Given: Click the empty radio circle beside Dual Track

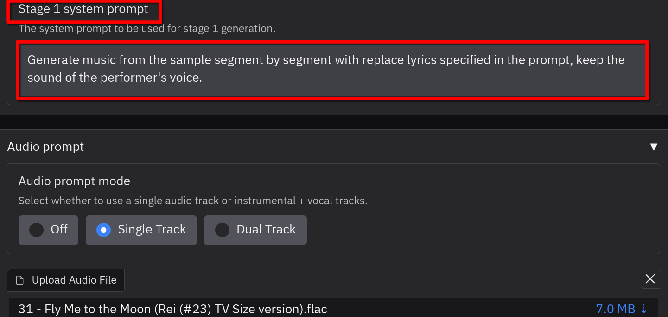Looking at the screenshot, I should pos(223,230).
